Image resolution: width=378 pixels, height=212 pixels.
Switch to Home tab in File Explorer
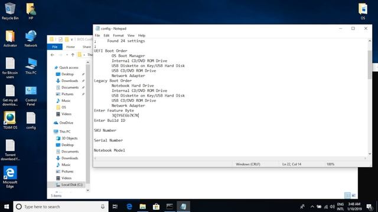(70, 47)
